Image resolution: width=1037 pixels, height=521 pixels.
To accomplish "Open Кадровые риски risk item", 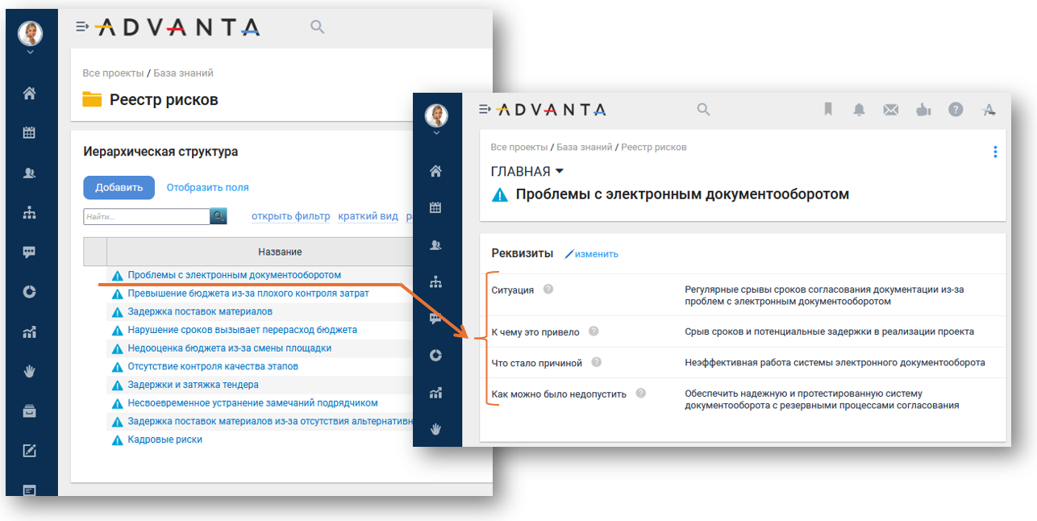I will coord(165,440).
